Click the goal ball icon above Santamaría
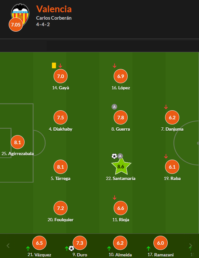 pos(114,156)
